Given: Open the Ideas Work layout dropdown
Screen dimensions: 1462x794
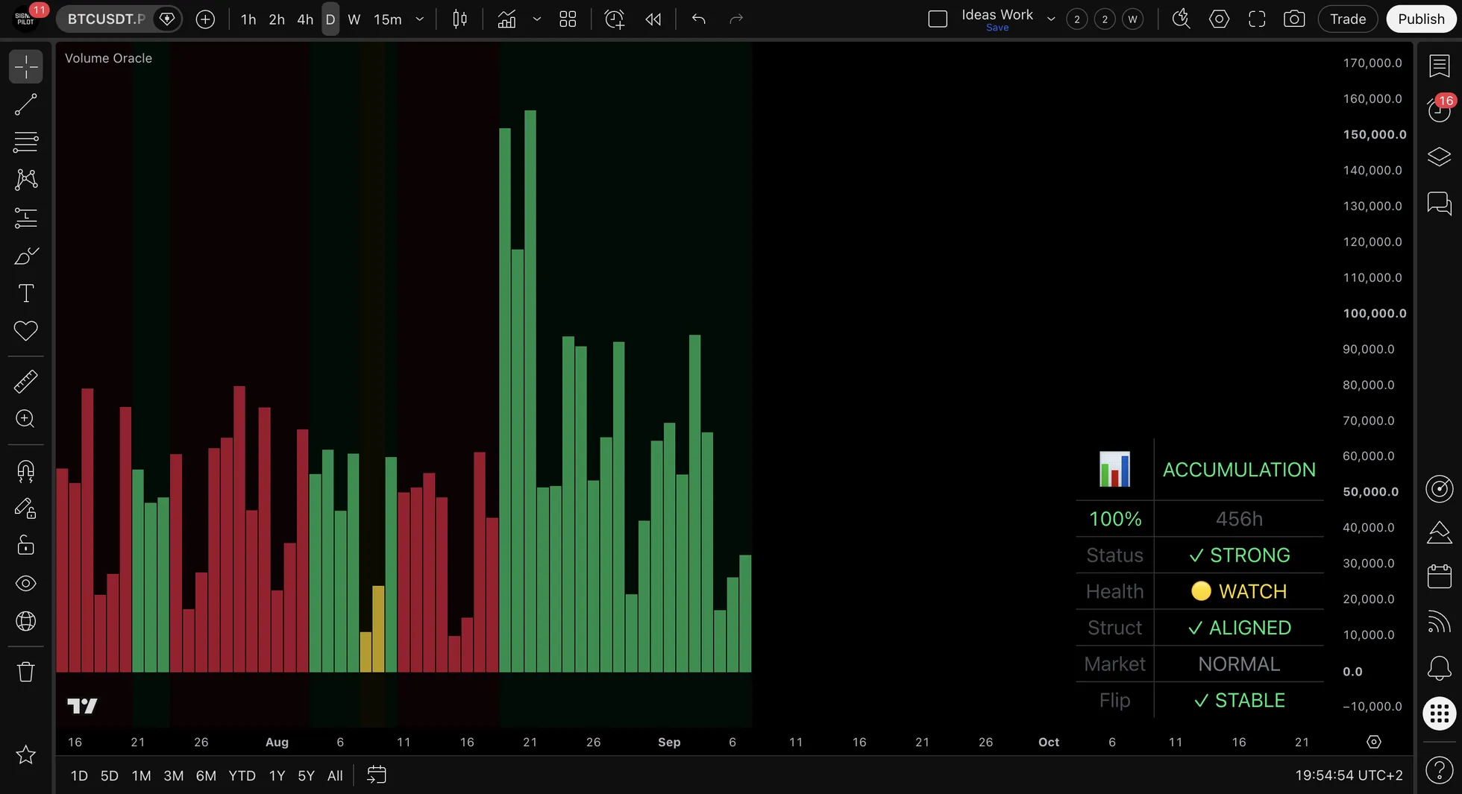Looking at the screenshot, I should point(1051,19).
